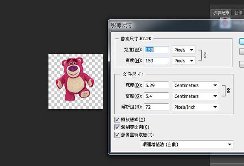Click the document width field showing 5.29

point(156,85)
